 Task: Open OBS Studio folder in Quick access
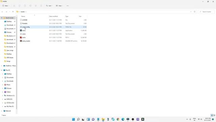click(10, 58)
